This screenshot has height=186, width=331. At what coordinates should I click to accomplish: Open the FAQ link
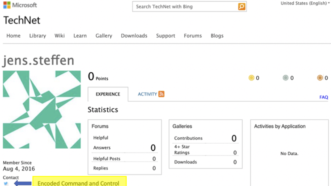coord(324,97)
